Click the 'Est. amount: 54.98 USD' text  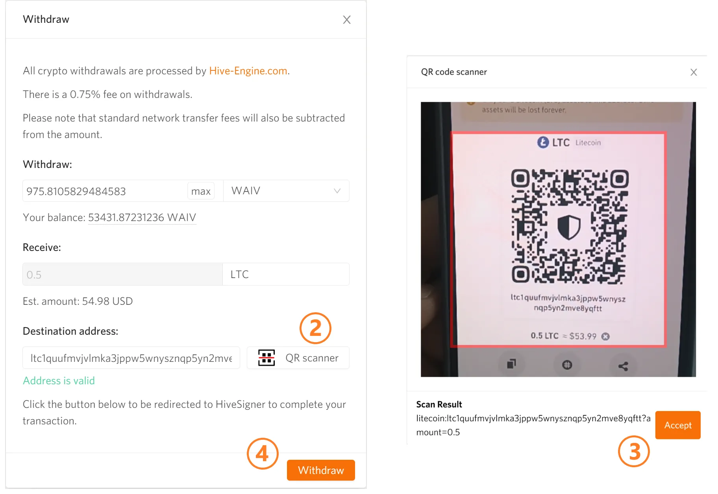click(78, 301)
